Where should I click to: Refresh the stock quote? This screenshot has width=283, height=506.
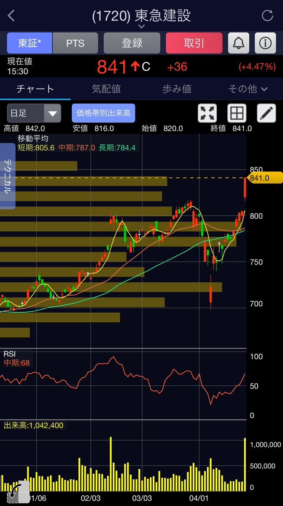[267, 16]
